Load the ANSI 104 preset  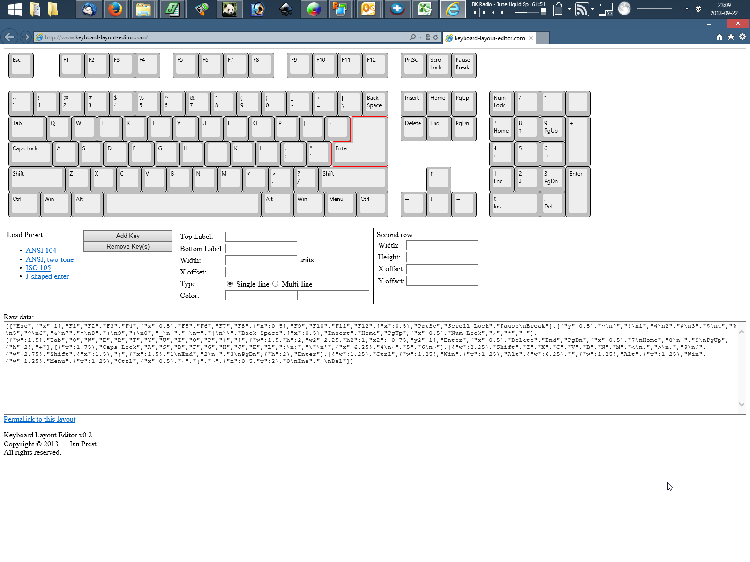pos(41,250)
